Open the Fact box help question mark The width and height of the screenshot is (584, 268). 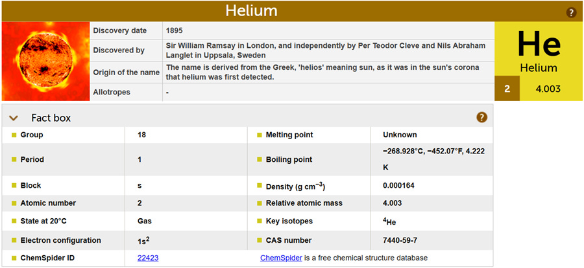click(x=481, y=118)
